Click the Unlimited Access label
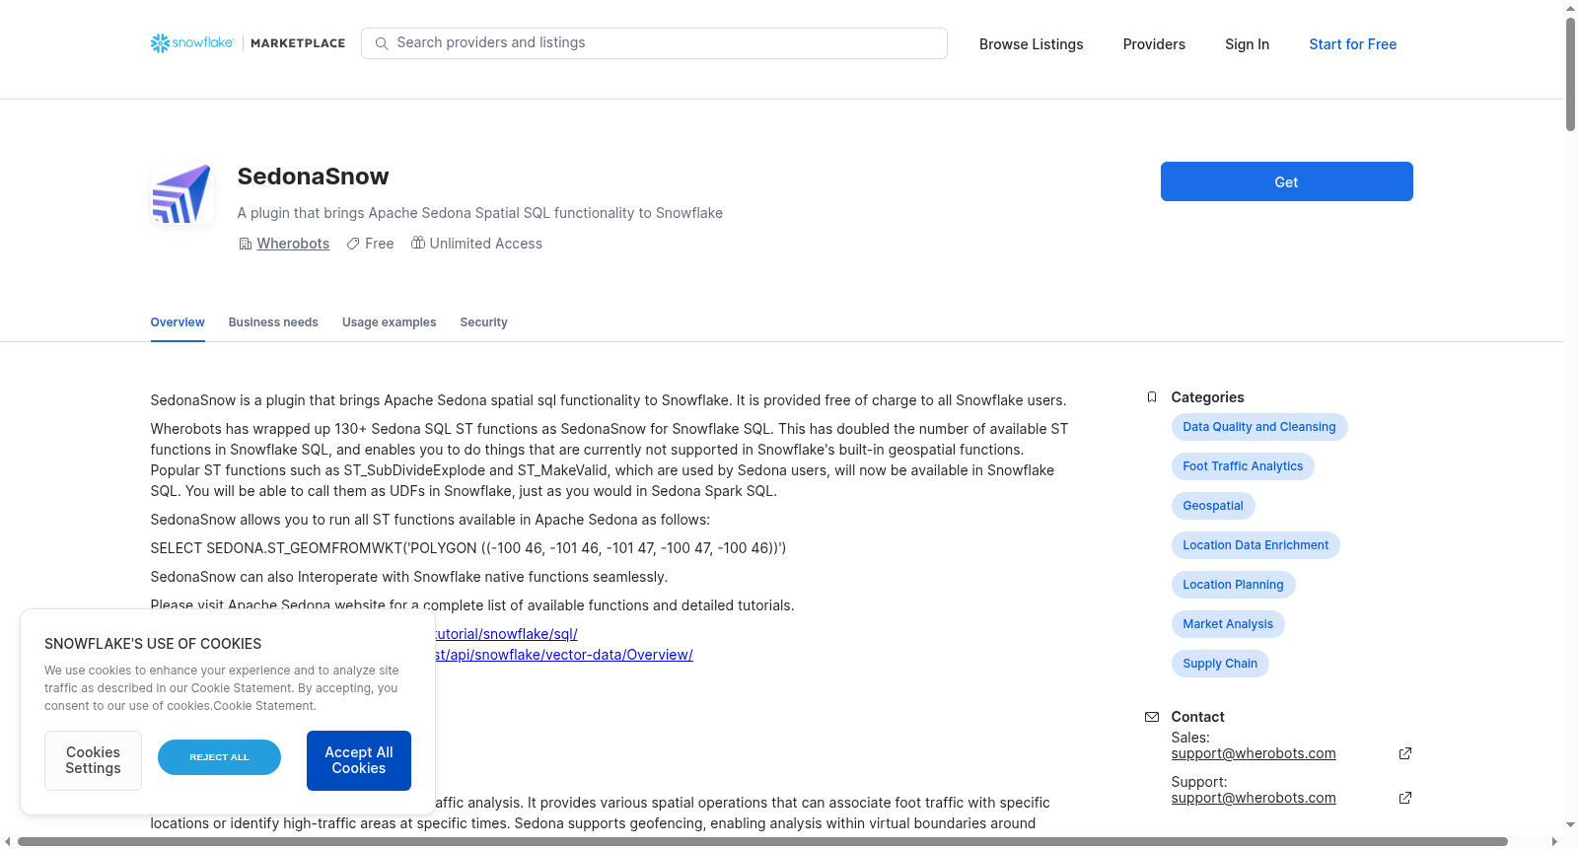The width and height of the screenshot is (1578, 849). pyautogui.click(x=486, y=244)
